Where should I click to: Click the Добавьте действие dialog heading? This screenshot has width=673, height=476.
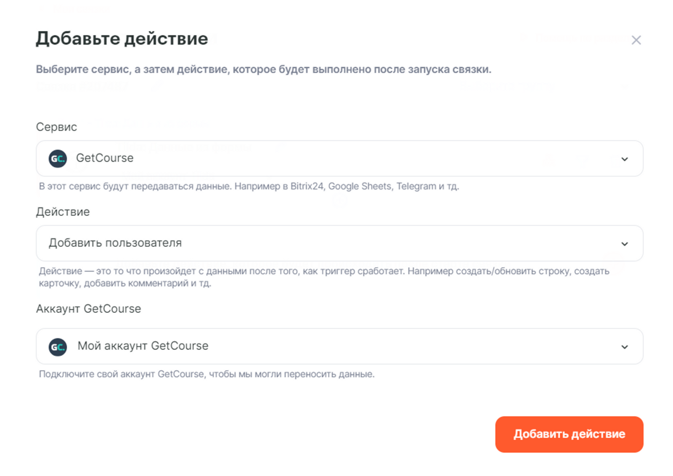(122, 39)
